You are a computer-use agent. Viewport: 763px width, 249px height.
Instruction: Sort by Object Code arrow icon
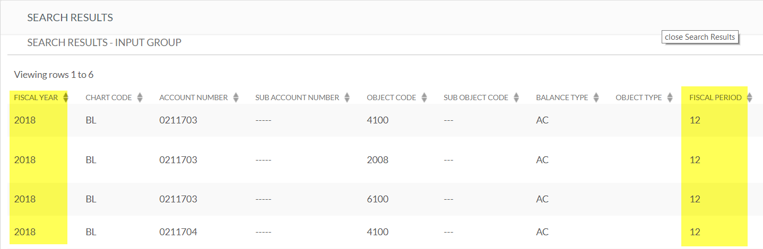(x=424, y=97)
